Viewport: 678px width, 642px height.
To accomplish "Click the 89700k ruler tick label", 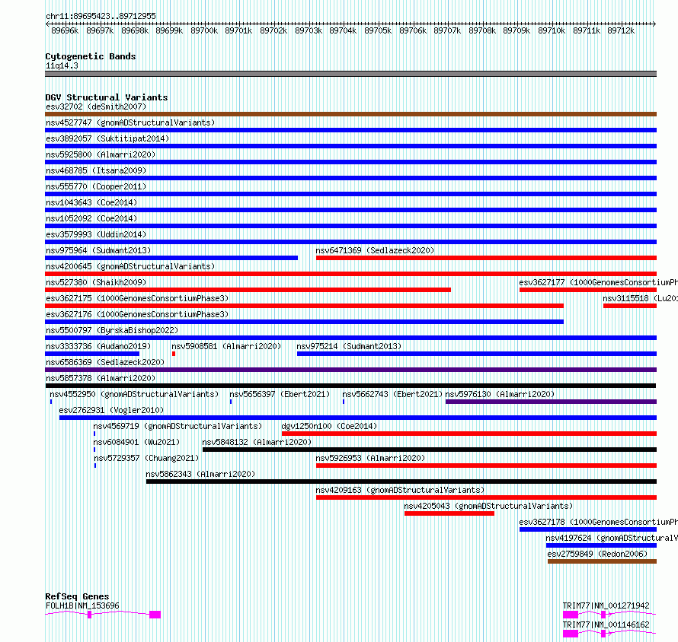I will tap(204, 30).
